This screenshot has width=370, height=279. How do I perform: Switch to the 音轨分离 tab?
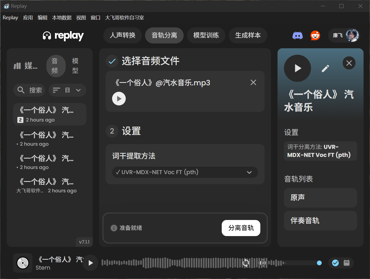pyautogui.click(x=164, y=35)
